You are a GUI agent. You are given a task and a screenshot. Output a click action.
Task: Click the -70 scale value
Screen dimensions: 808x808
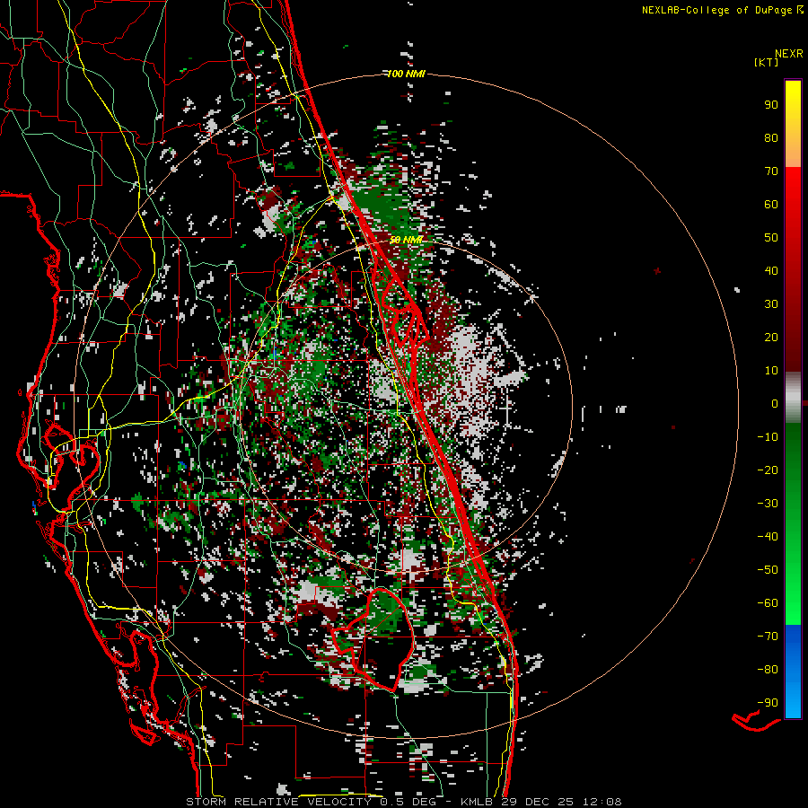tap(768, 637)
